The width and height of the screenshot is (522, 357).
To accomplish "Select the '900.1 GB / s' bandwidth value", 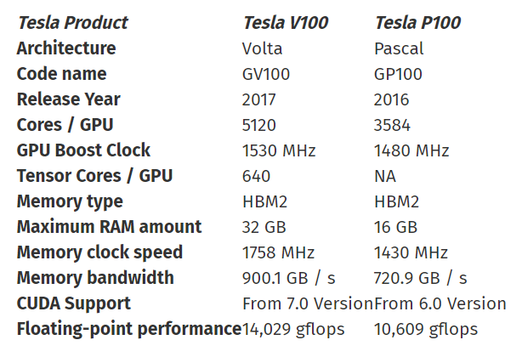I will (289, 278).
